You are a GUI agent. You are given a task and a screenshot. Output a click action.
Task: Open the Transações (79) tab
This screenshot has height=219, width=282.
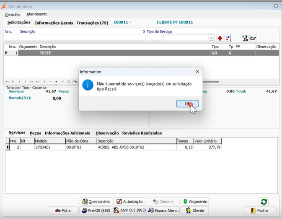point(92,23)
